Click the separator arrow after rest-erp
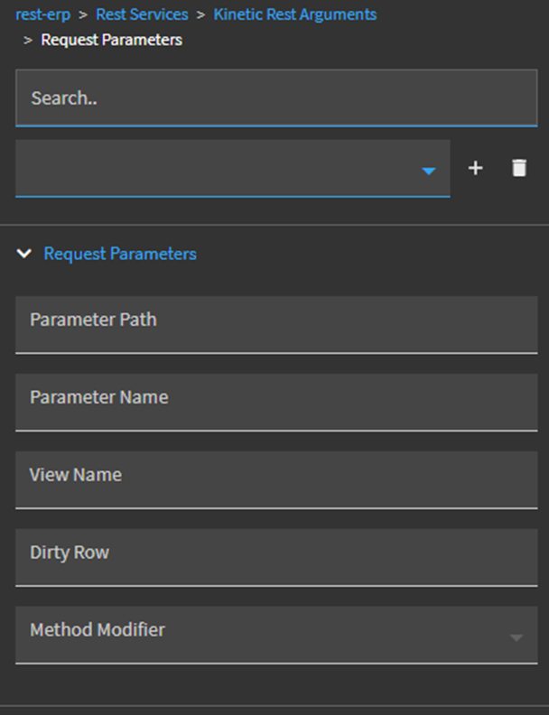This screenshot has height=715, width=549. 83,14
